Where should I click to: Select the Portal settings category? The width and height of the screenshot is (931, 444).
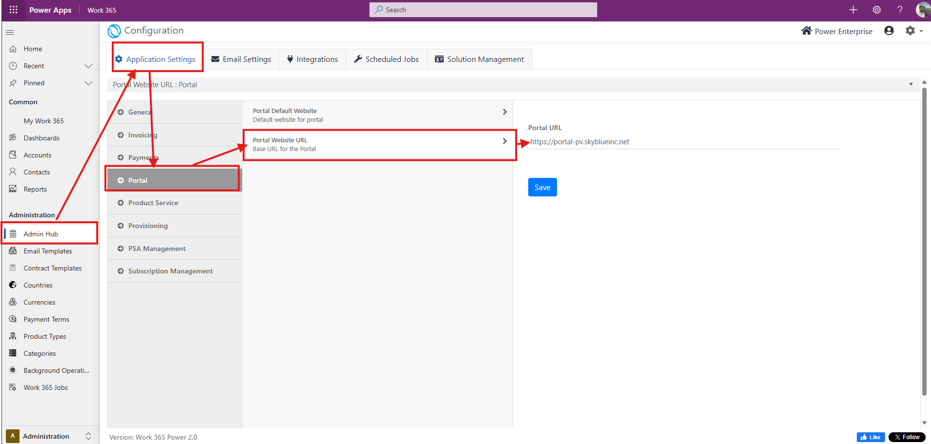[x=175, y=180]
